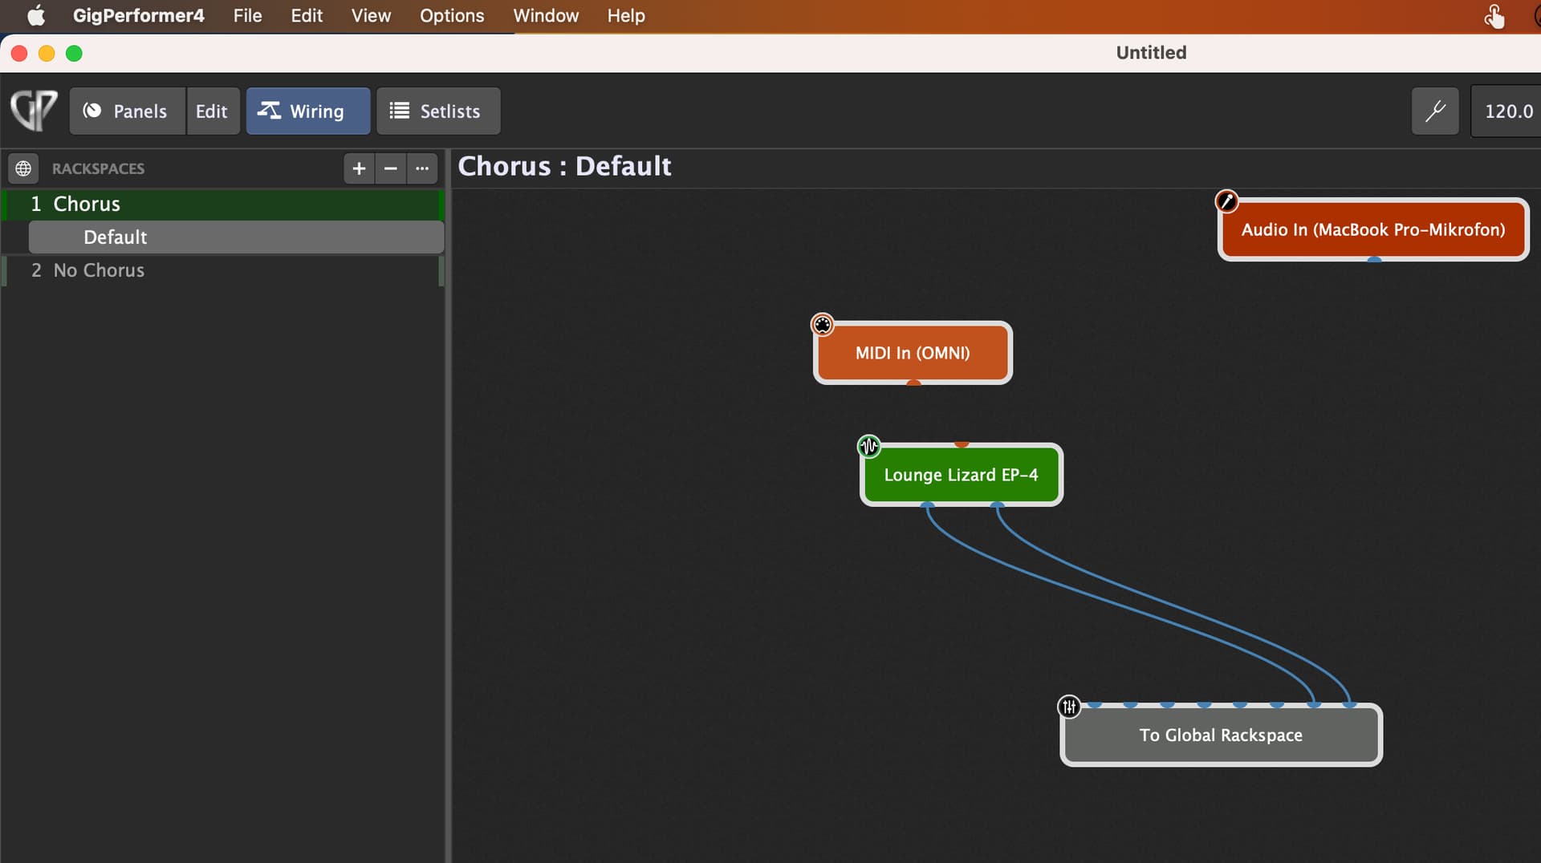Open the Setlists view

[x=438, y=111]
